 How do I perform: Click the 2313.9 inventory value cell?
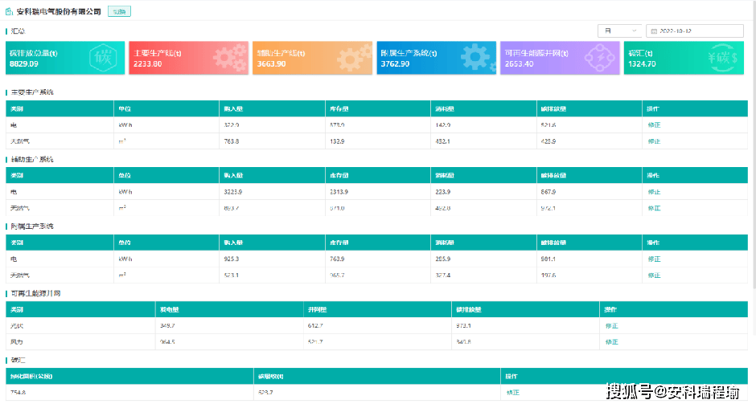point(339,192)
